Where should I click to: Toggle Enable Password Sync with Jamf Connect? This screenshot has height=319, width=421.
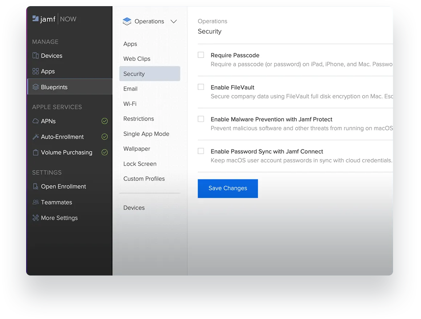coord(201,151)
